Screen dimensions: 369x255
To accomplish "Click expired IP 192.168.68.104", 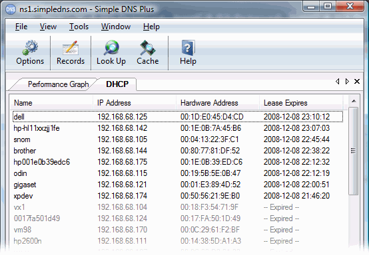I will (x=122, y=207).
